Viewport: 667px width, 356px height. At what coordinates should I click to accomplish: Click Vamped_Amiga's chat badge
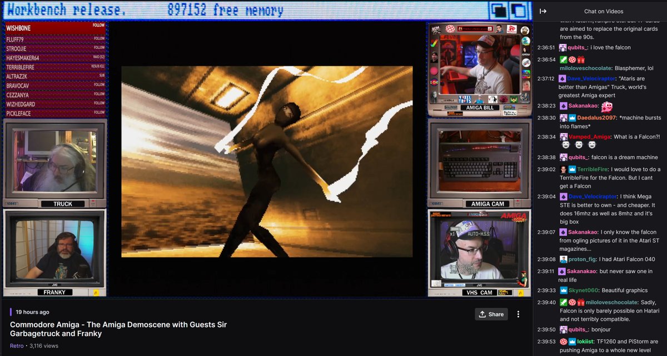(x=563, y=136)
